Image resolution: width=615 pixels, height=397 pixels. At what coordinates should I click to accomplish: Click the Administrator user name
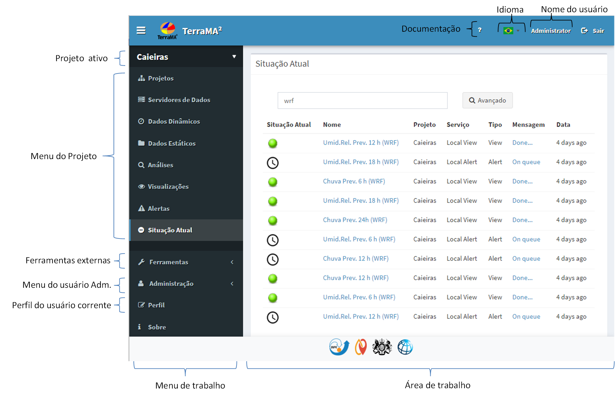tap(551, 31)
